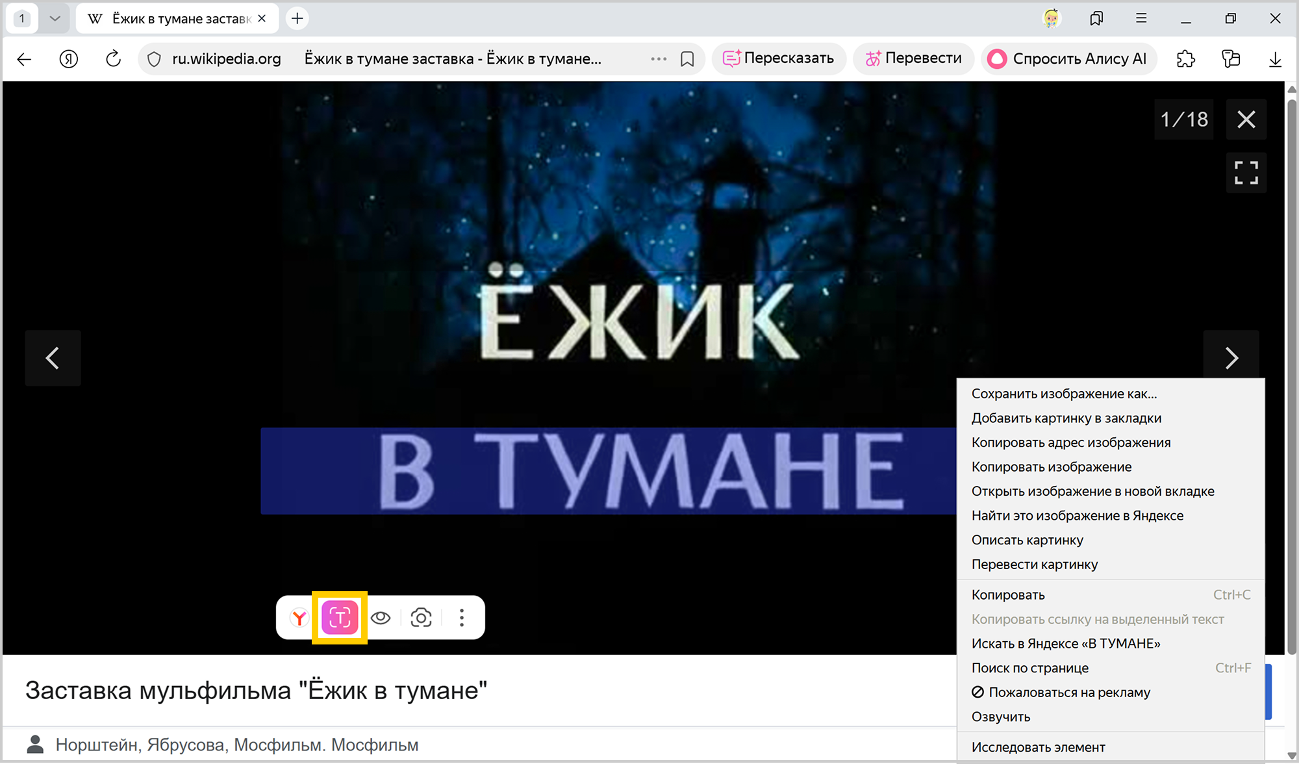Click "Спросить Алису AI" button
The width and height of the screenshot is (1299, 764).
1069,59
